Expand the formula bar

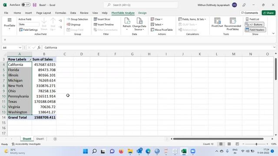tap(274, 47)
